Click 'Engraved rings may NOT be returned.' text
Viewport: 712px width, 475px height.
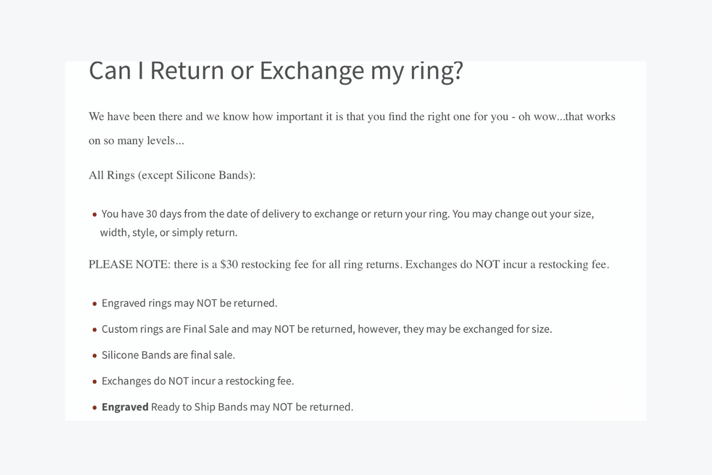coord(189,303)
